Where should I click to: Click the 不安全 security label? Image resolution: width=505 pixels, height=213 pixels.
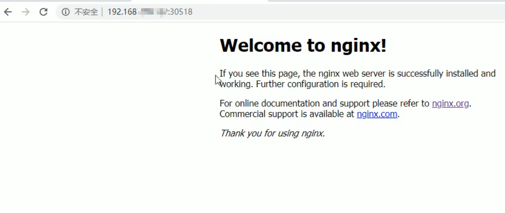tap(86, 12)
